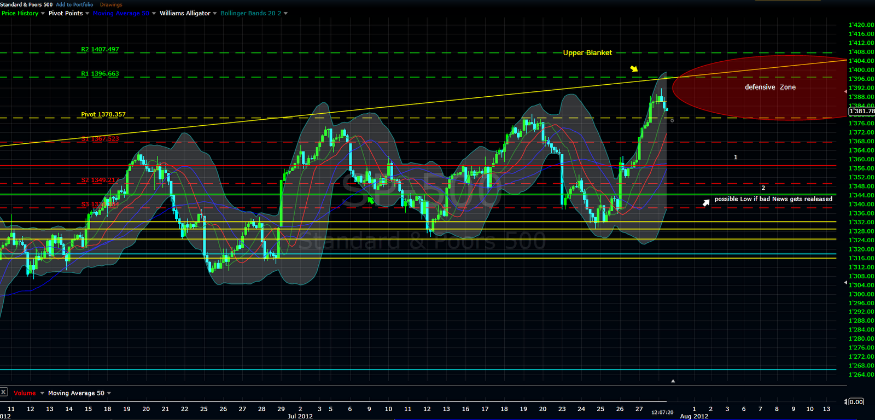Click the R2 1407.497 pivot label
Screen dimensions: 875x420
coord(100,49)
